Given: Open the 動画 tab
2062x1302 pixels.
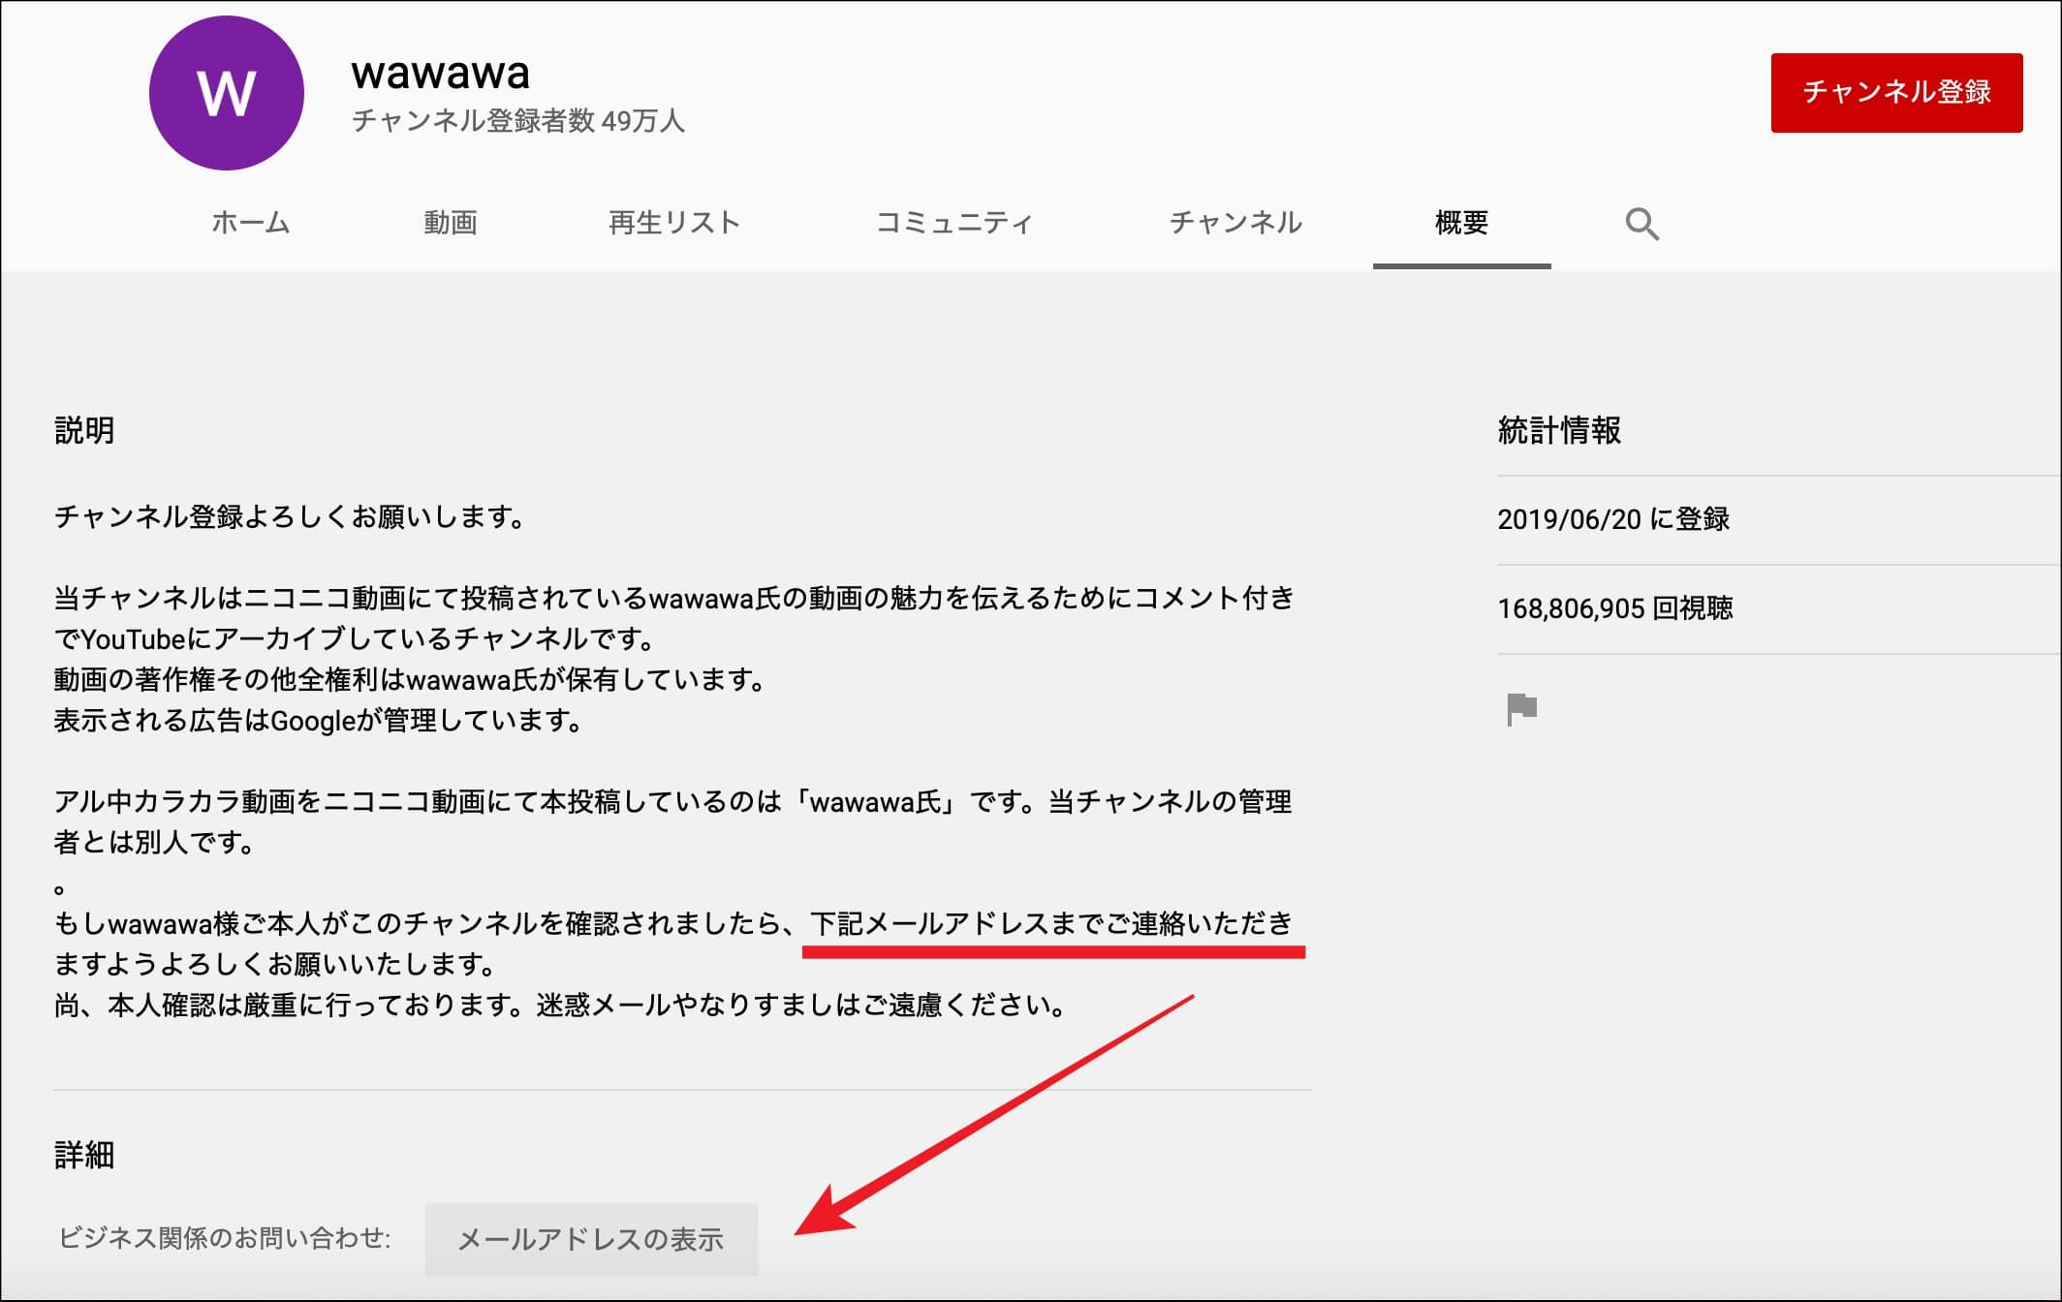Looking at the screenshot, I should pos(451,223).
